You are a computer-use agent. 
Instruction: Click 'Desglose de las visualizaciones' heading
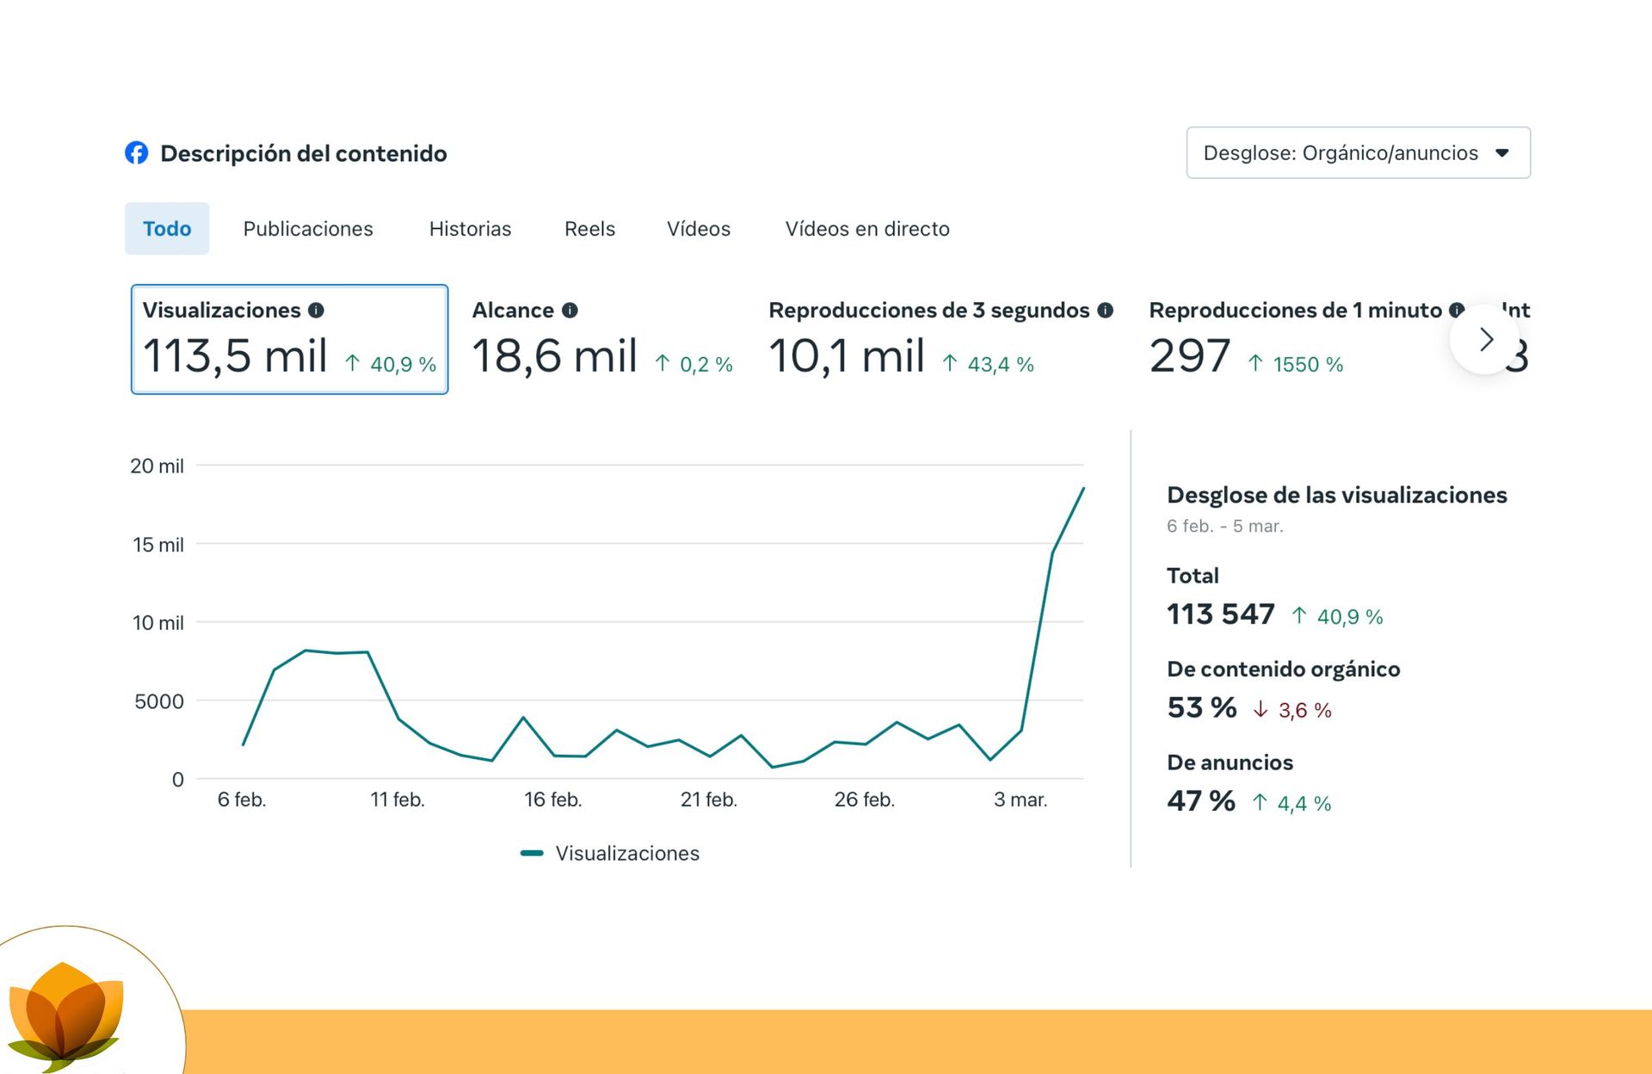(1337, 496)
